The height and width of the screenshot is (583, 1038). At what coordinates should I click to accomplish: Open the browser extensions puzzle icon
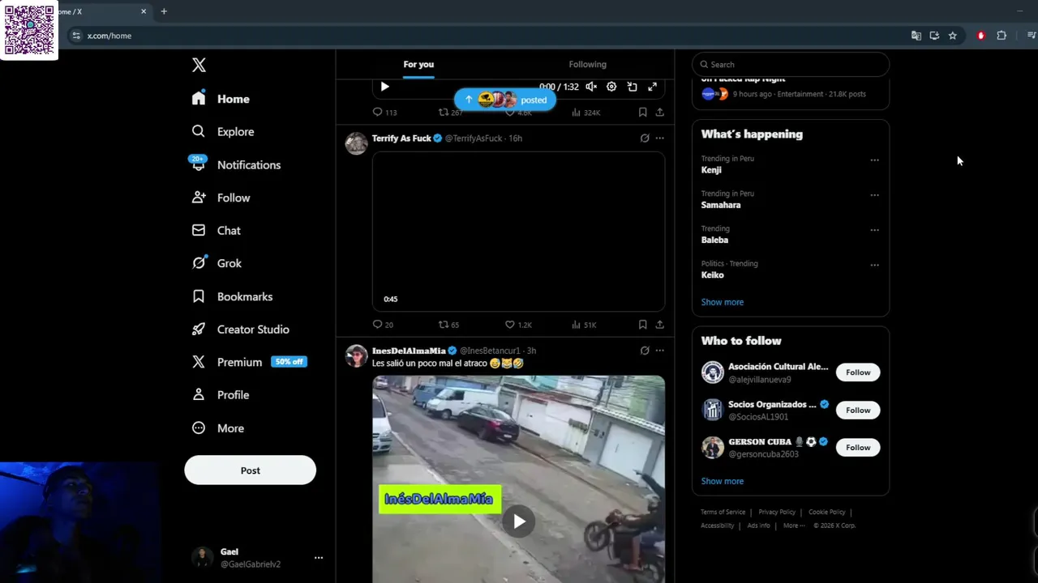click(1002, 36)
